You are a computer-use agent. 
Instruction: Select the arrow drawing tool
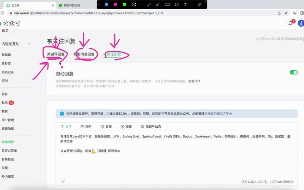tap(158, 5)
